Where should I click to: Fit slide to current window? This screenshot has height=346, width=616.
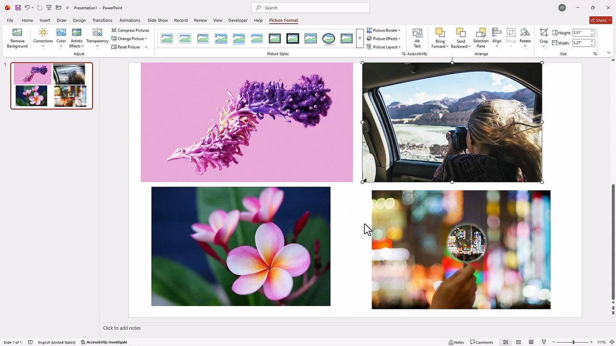(612, 342)
